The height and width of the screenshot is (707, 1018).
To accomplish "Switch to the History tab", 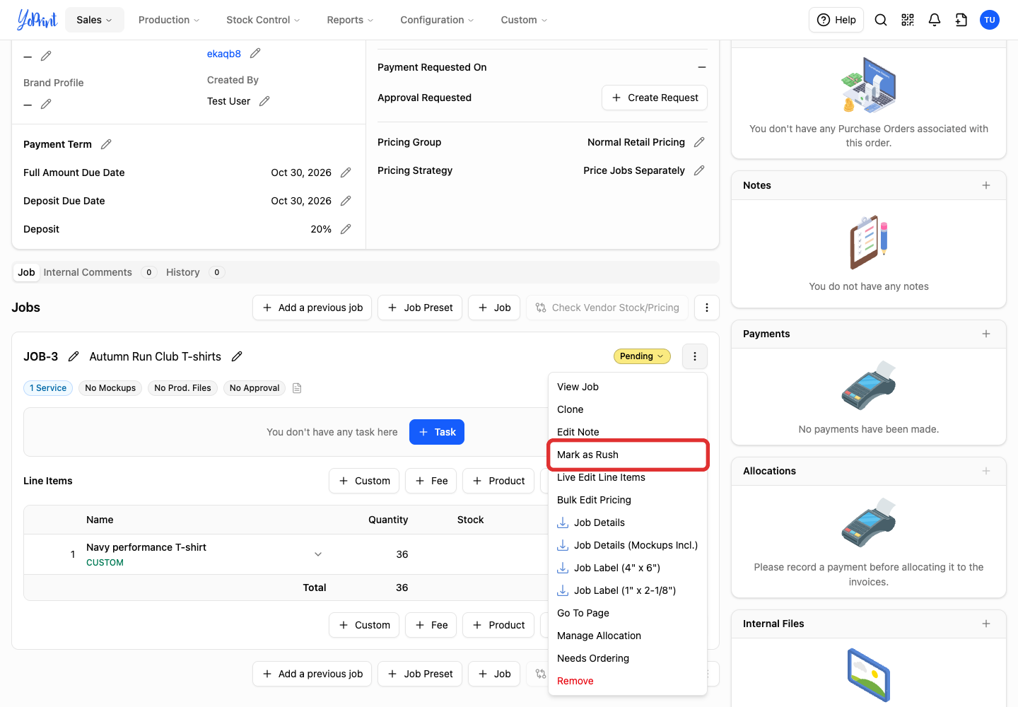I will click(195, 272).
